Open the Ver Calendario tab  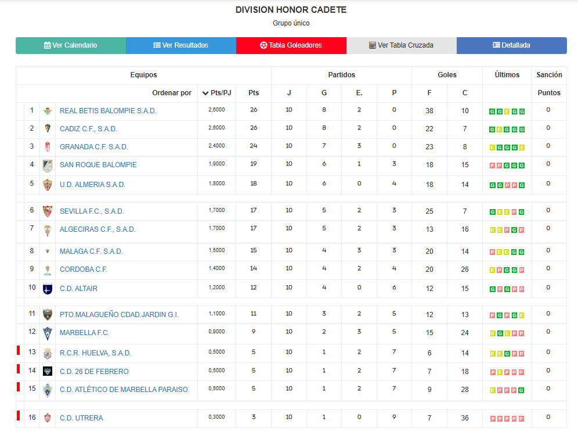pos(71,45)
